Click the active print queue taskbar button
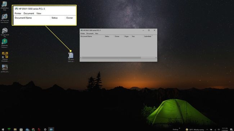This screenshot has height=131, width=234. tap(51, 129)
